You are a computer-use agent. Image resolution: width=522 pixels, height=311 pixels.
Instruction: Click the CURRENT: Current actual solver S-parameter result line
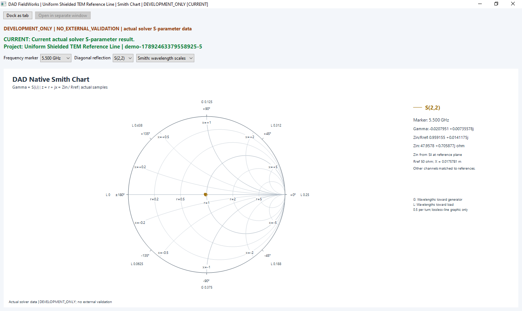[x=69, y=39]
